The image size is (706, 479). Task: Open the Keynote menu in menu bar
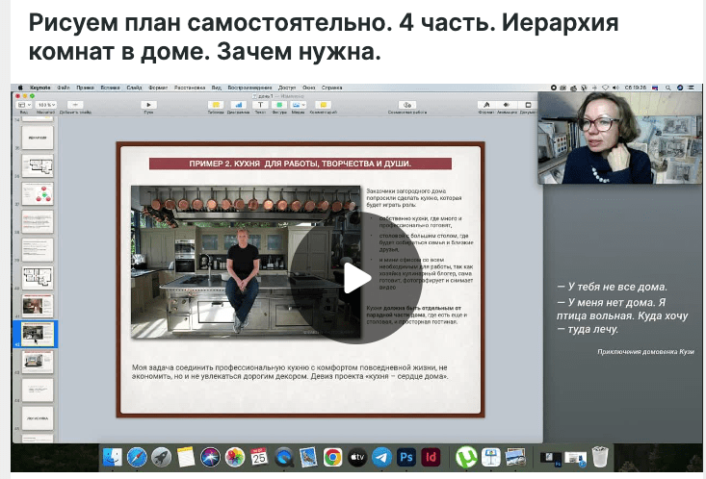click(40, 87)
